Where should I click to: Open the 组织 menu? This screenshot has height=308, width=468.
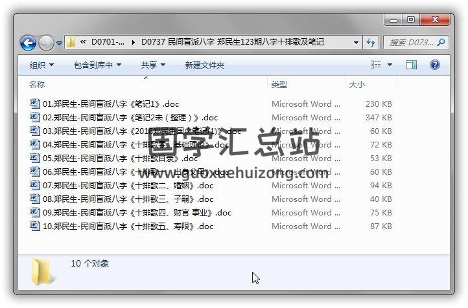point(41,65)
